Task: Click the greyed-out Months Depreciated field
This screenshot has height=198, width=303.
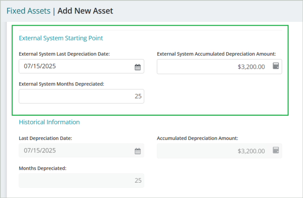Action: coord(81,180)
